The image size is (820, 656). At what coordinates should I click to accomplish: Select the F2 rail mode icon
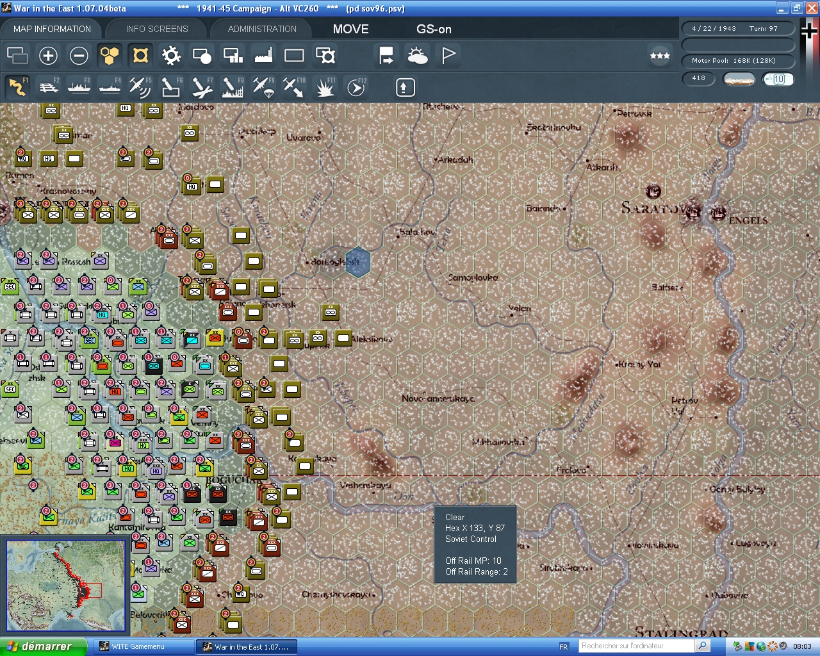pyautogui.click(x=48, y=87)
